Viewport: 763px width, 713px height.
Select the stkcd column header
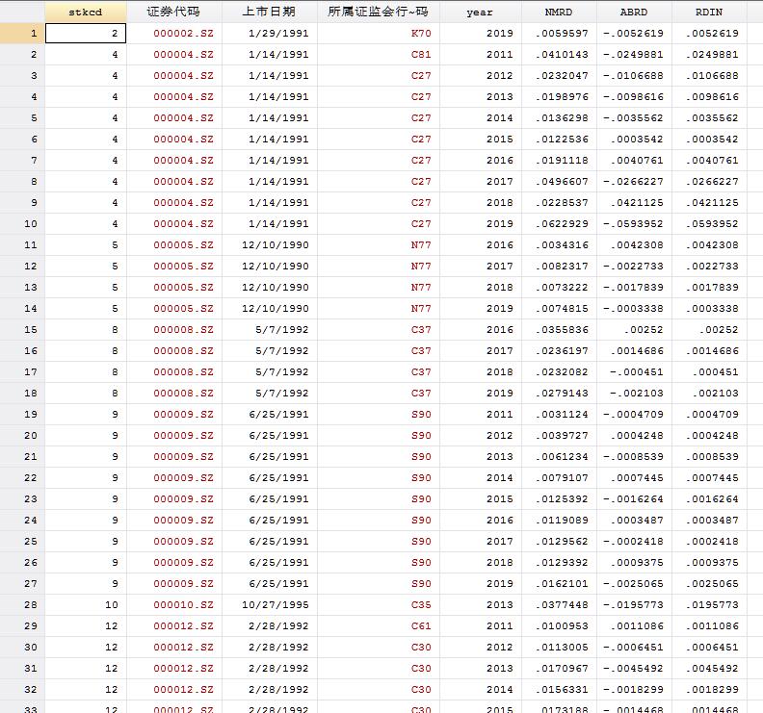tap(86, 13)
